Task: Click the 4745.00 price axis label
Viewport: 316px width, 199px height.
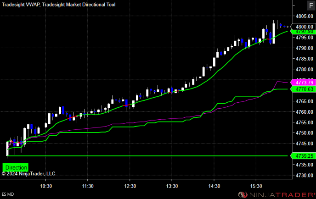Action: [305, 144]
